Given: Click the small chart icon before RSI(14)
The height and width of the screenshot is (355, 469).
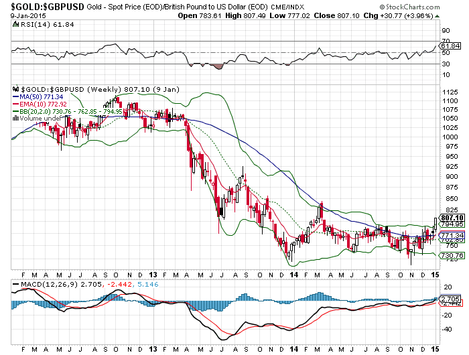Looking at the screenshot, I should (15, 25).
